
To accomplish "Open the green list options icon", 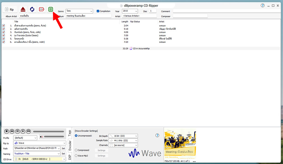I will tap(51, 9).
